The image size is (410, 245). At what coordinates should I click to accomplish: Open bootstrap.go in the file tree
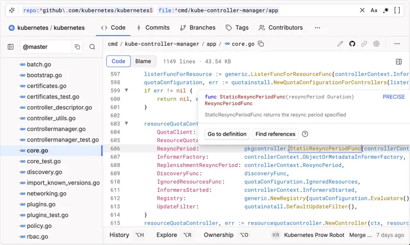44,75
